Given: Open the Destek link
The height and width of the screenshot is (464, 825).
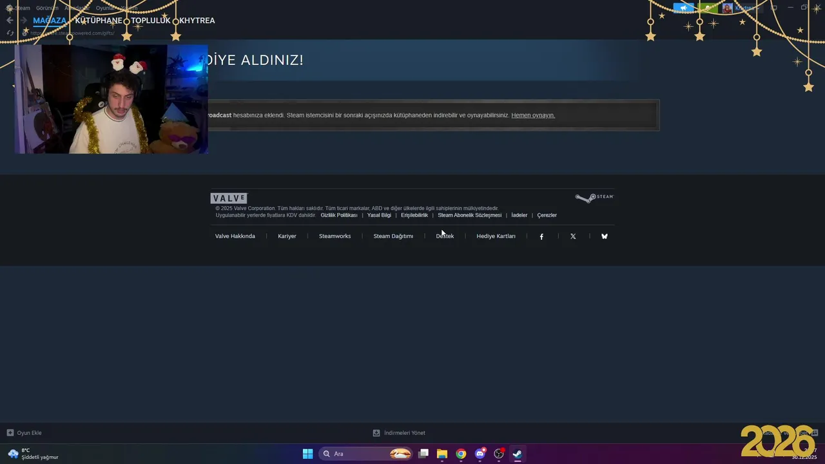Looking at the screenshot, I should 445,237.
